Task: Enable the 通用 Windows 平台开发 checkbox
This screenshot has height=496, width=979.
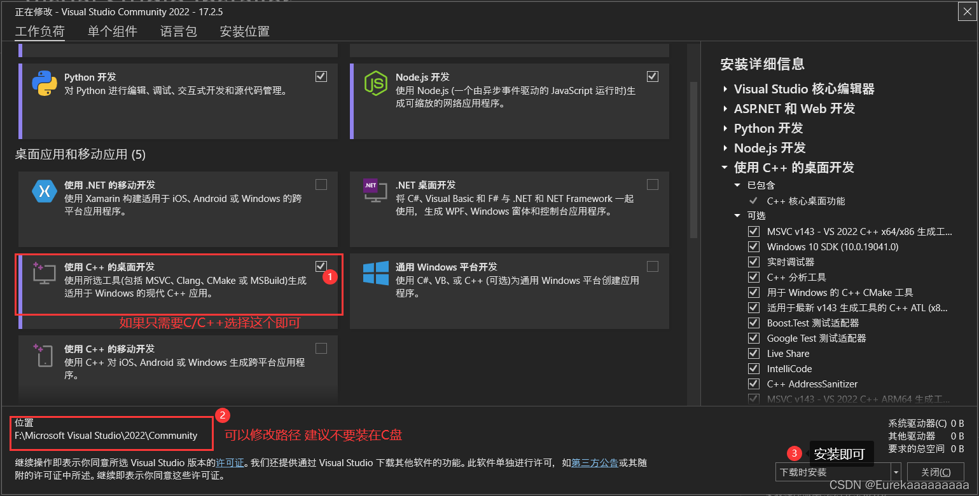Action: coord(653,266)
